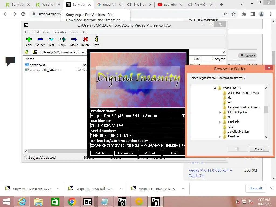Open Chrome's three-dot menu

tap(270, 14)
